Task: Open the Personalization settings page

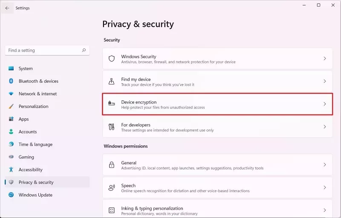Action: point(33,107)
